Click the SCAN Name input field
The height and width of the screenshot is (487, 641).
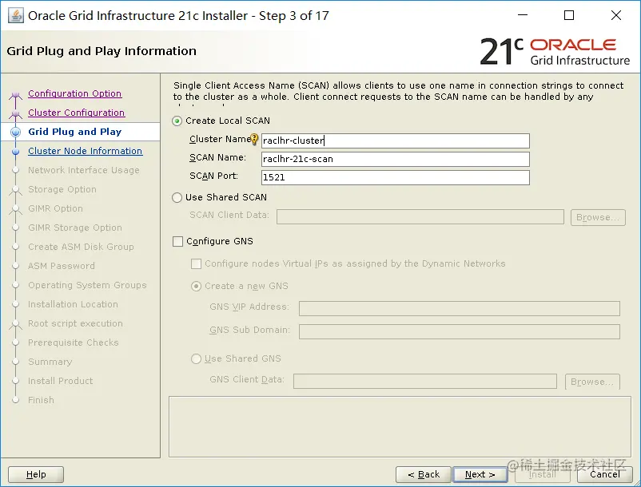pyautogui.click(x=396, y=159)
